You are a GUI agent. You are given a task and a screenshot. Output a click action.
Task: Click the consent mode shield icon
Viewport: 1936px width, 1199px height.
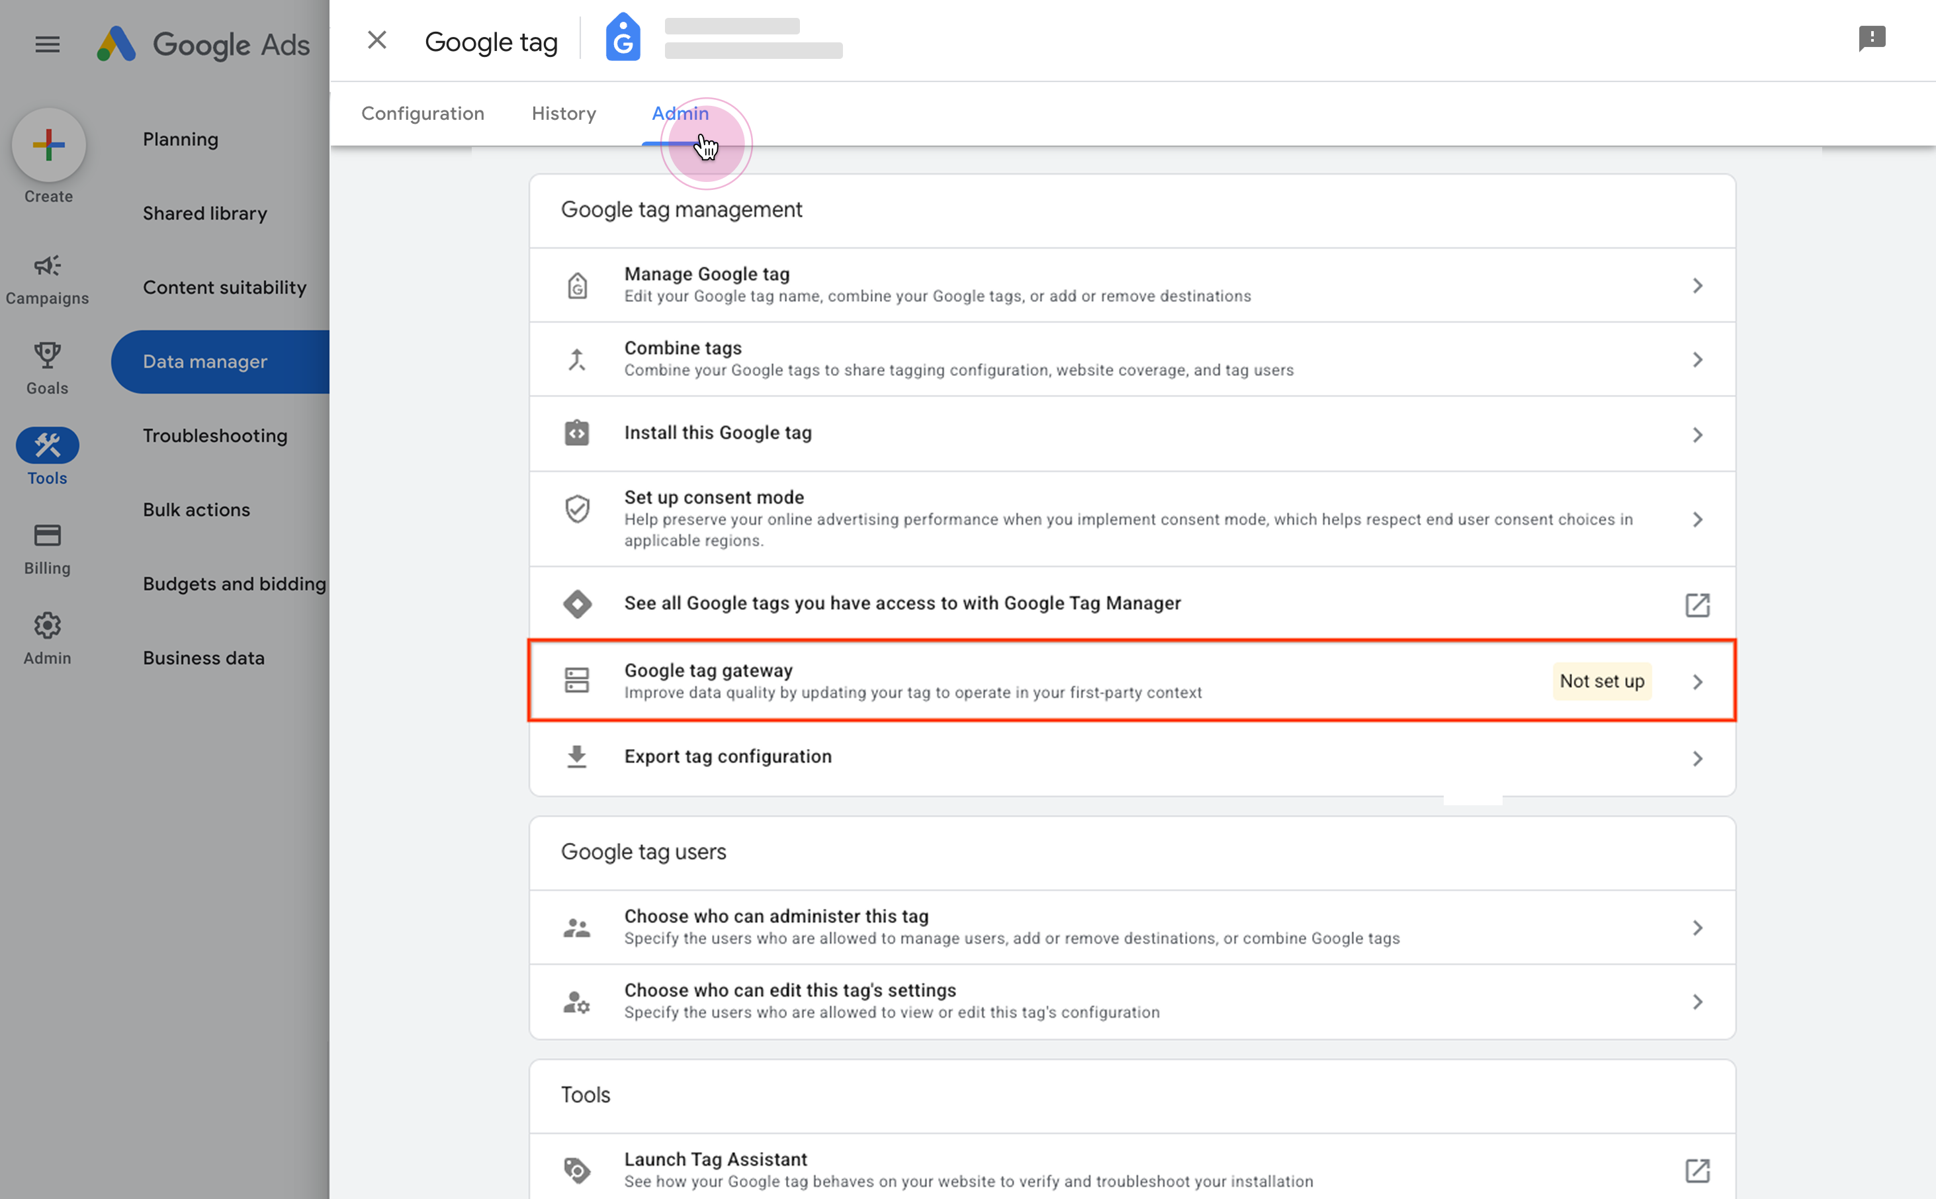click(x=577, y=508)
